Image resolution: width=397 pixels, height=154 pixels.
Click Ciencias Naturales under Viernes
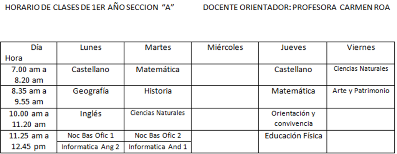(x=361, y=75)
